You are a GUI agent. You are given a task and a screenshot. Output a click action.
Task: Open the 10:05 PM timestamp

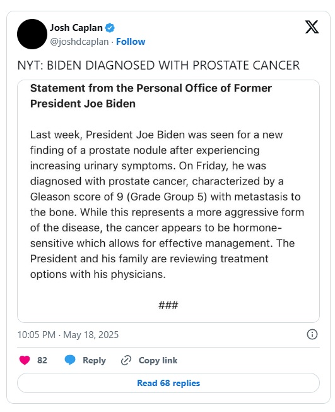pos(37,335)
